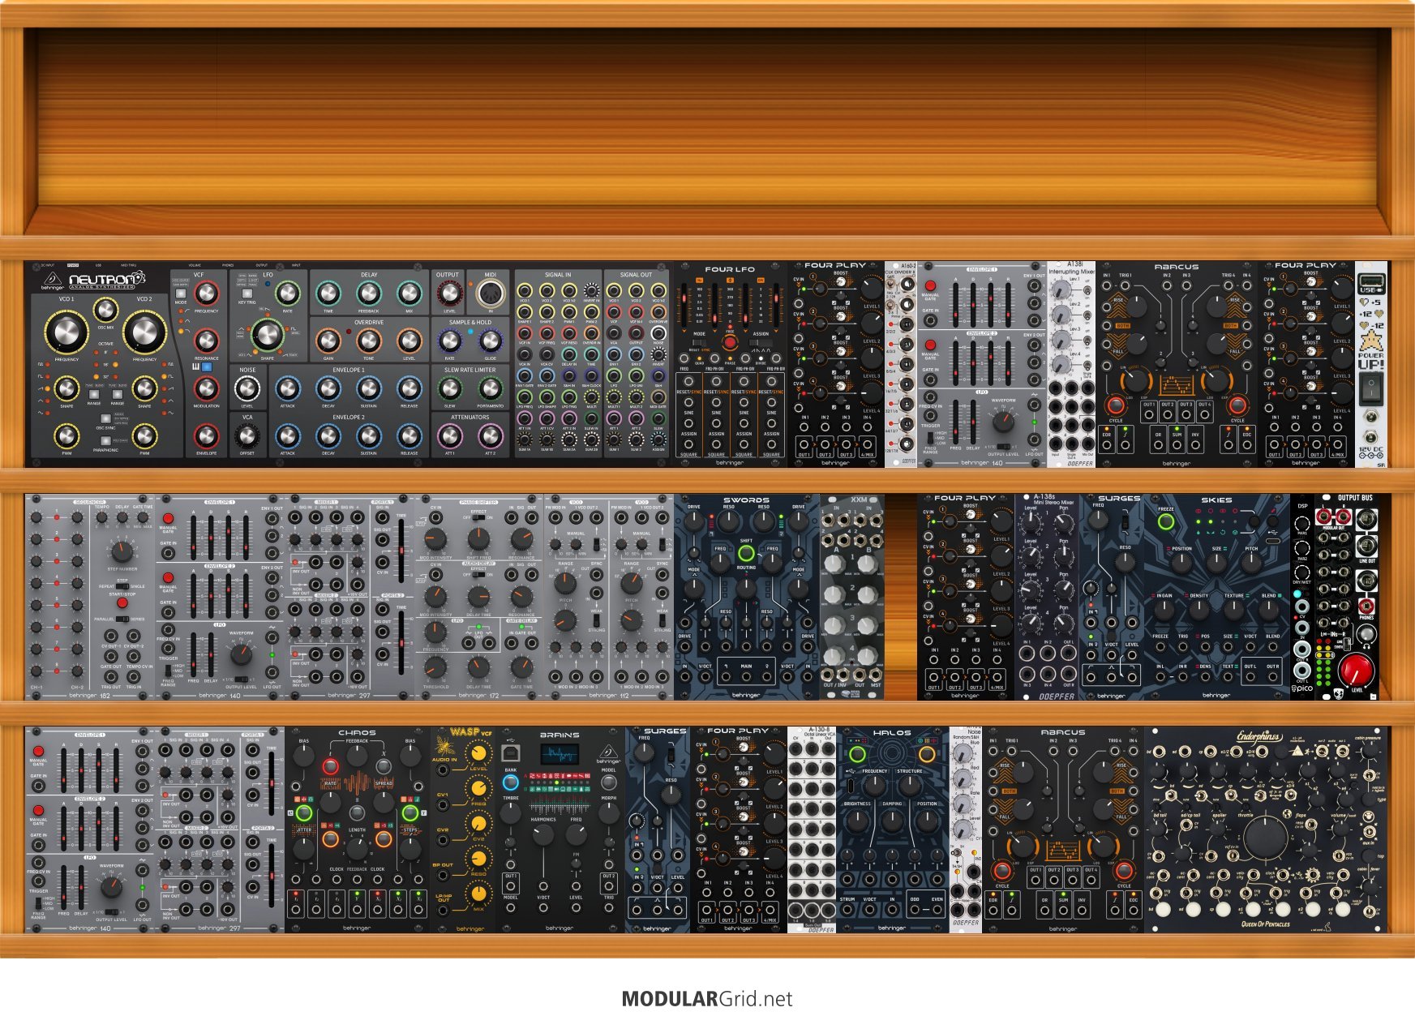
Task: Click the Neutron VCO 1 Frequency knob
Action: point(66,332)
